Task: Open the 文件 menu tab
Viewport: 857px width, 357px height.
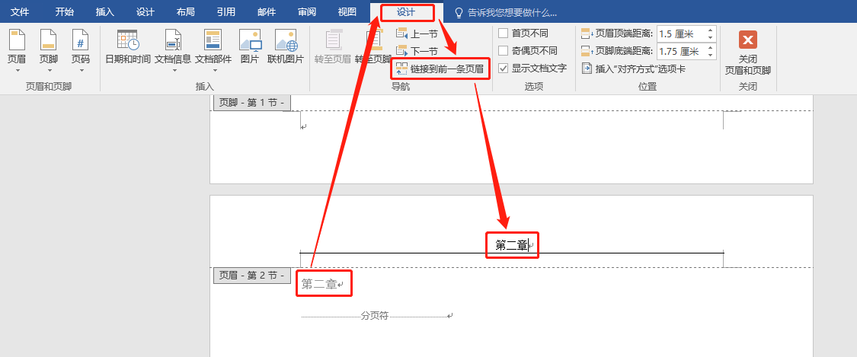Action: 21,12
